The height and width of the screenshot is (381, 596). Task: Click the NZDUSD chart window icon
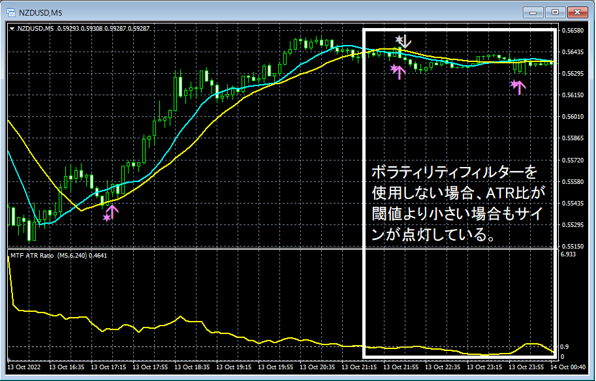click(x=11, y=12)
